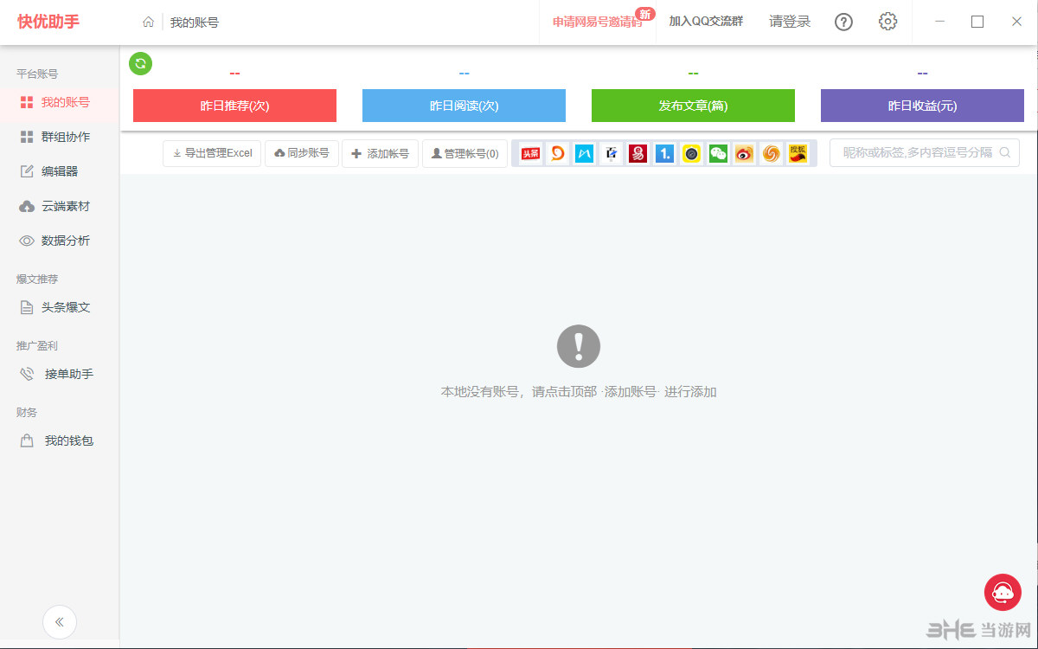Click the 请登录 login link
The image size is (1038, 649).
click(x=790, y=22)
